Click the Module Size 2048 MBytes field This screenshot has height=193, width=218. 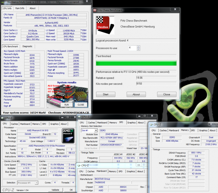(x=112, y=134)
